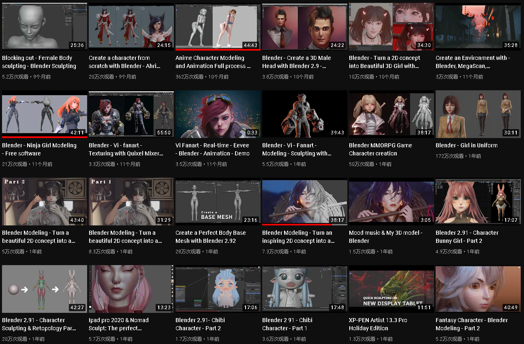Click title 'Blender 2.91 - Character Sculpting & Retopology'
This screenshot has height=344, width=524.
click(x=39, y=324)
